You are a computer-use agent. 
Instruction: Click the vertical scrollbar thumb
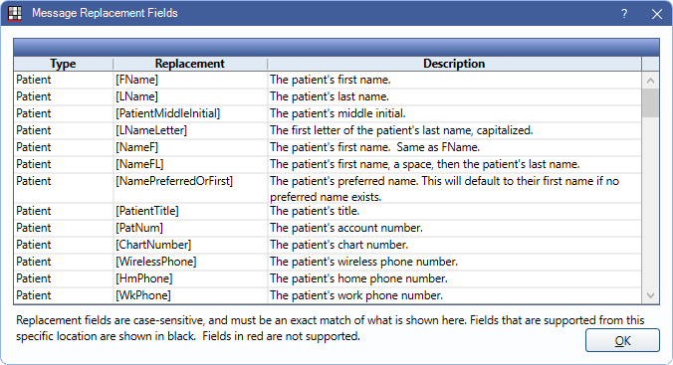651,103
